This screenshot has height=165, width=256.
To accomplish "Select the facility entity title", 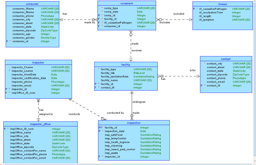I will [126, 65].
